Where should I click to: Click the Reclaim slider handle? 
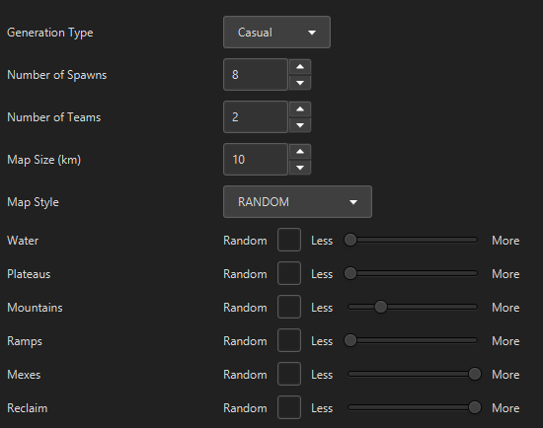point(475,407)
